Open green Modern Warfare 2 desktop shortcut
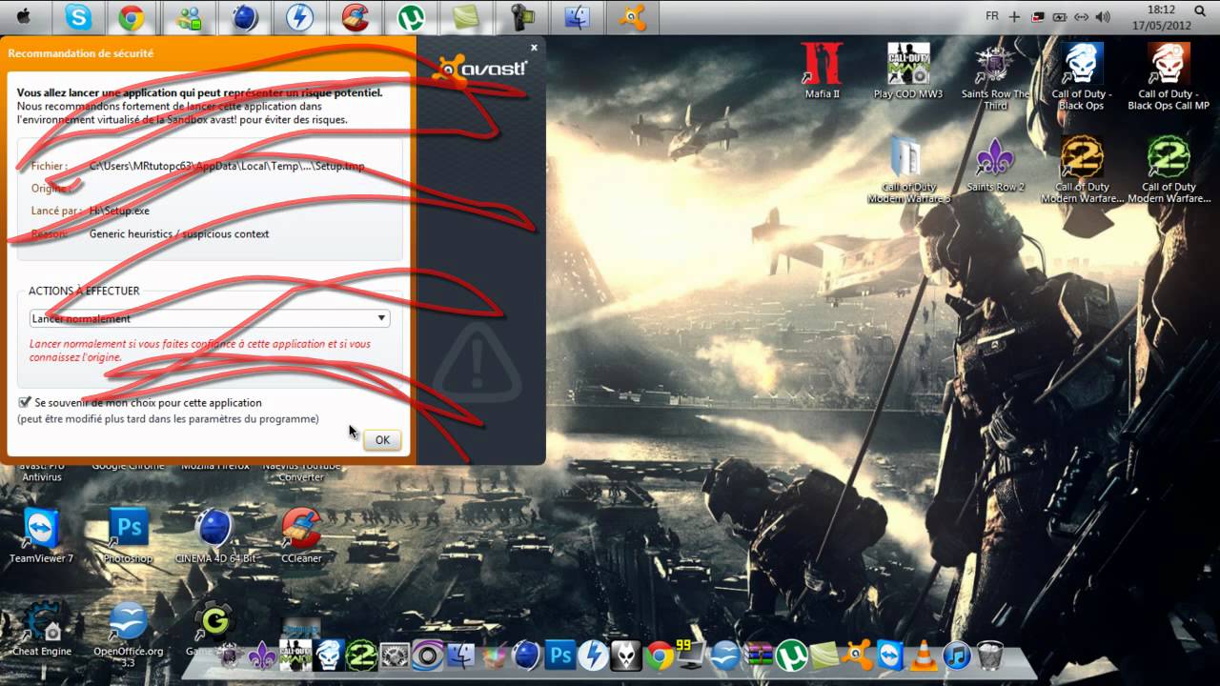Screen dimensions: 1220x686 tap(1169, 170)
